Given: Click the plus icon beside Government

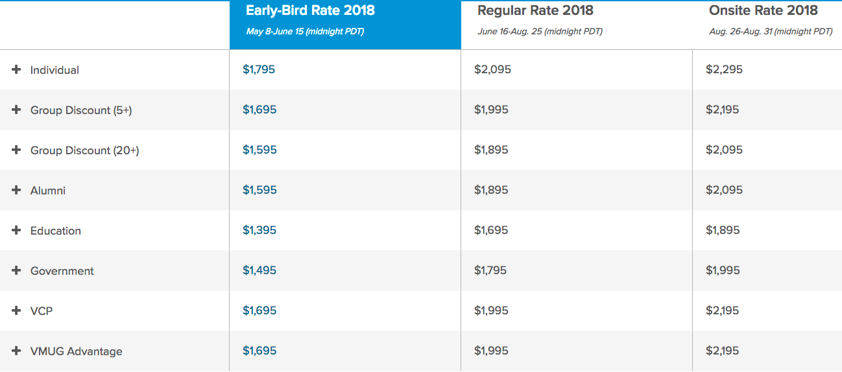Looking at the screenshot, I should (16, 271).
